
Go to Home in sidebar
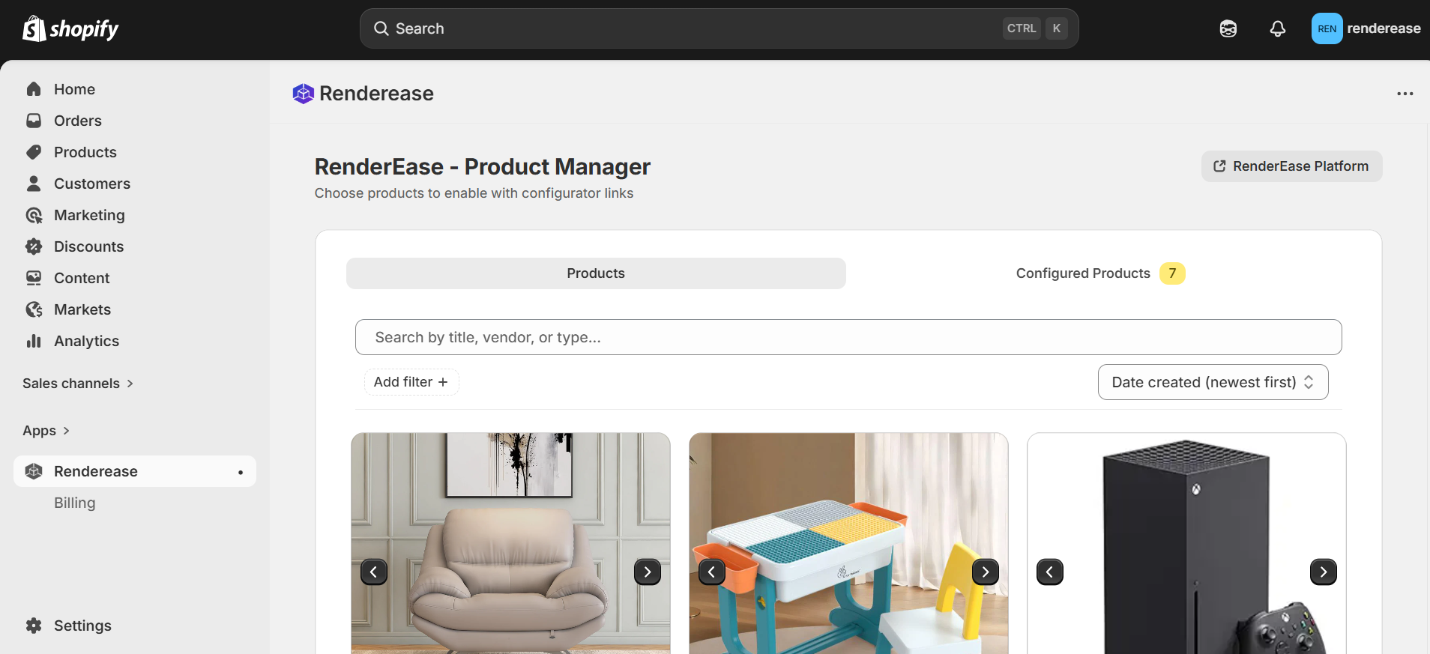74,89
